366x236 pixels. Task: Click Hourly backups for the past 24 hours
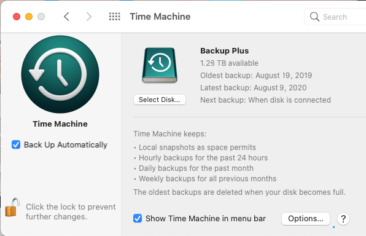(x=203, y=158)
